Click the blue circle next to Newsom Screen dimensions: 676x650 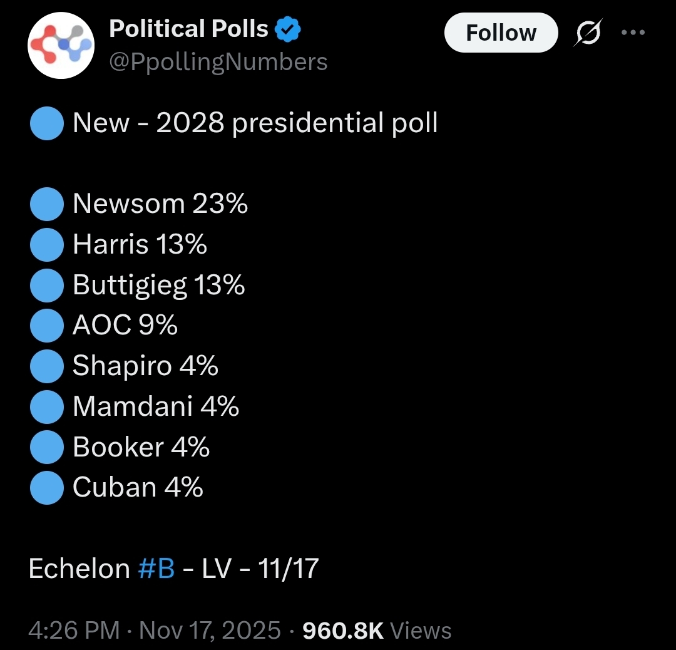[x=46, y=204]
